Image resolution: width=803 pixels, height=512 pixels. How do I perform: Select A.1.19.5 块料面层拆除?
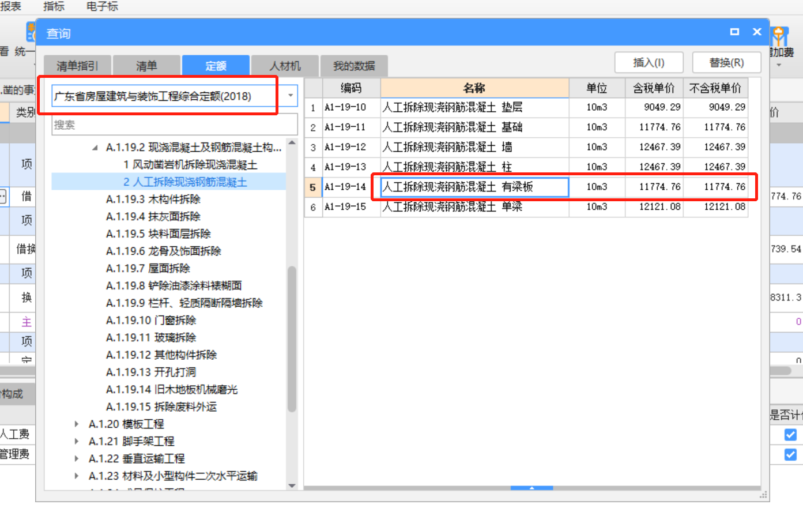point(159,234)
